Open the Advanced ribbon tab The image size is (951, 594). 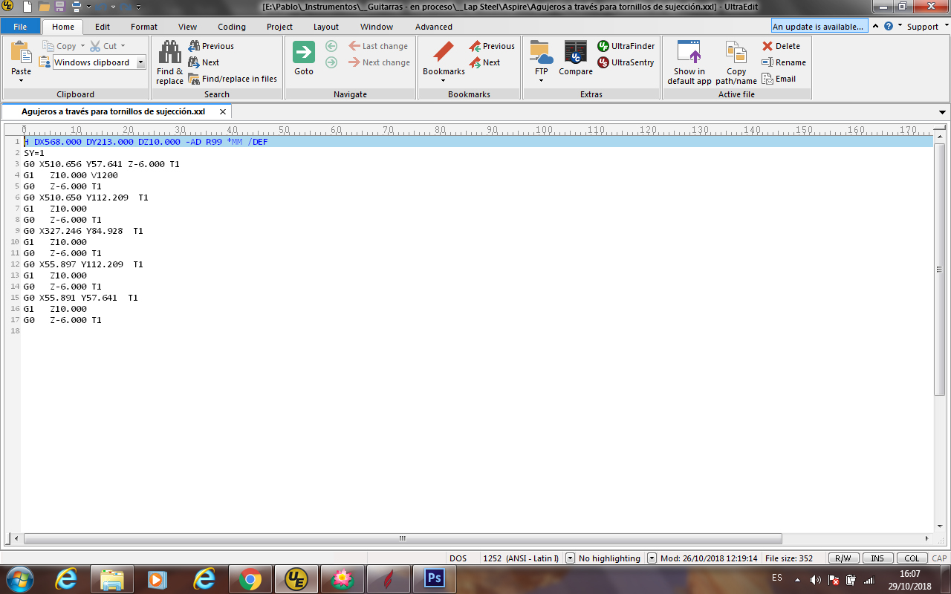434,27
